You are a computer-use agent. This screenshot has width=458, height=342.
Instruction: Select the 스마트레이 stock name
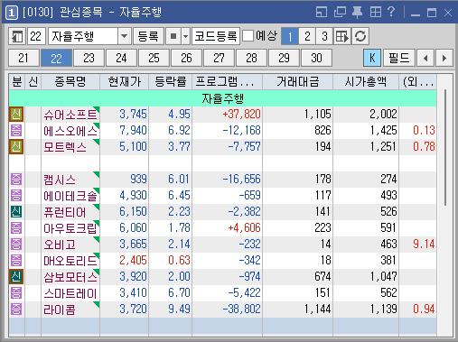[70, 293]
